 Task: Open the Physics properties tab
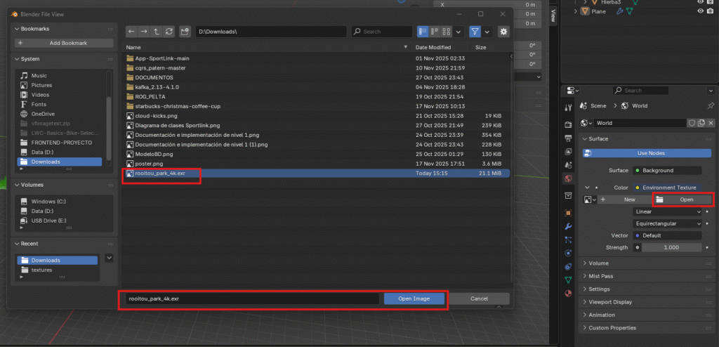[569, 253]
